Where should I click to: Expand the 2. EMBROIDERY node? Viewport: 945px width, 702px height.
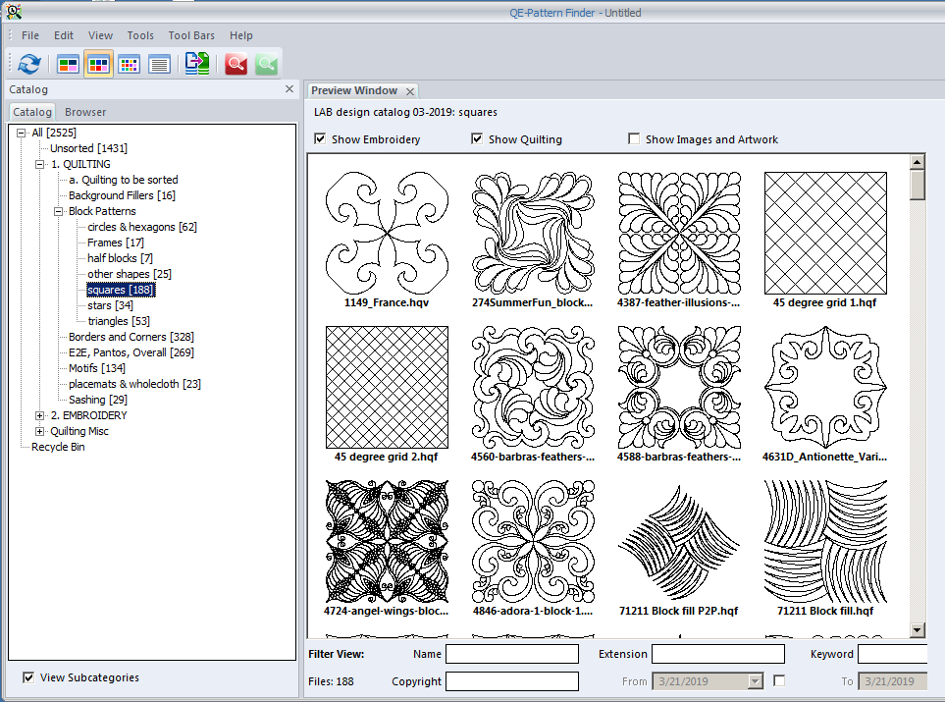click(x=40, y=415)
